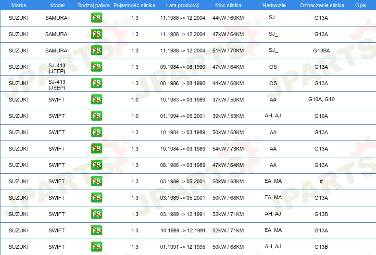Click the fuel icon in the SWIFT row with # engine code
This screenshot has height=255, width=376.
click(x=96, y=181)
